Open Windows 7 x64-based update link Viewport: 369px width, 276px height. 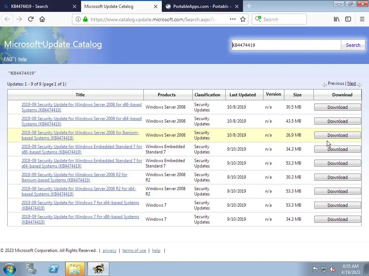point(80,205)
